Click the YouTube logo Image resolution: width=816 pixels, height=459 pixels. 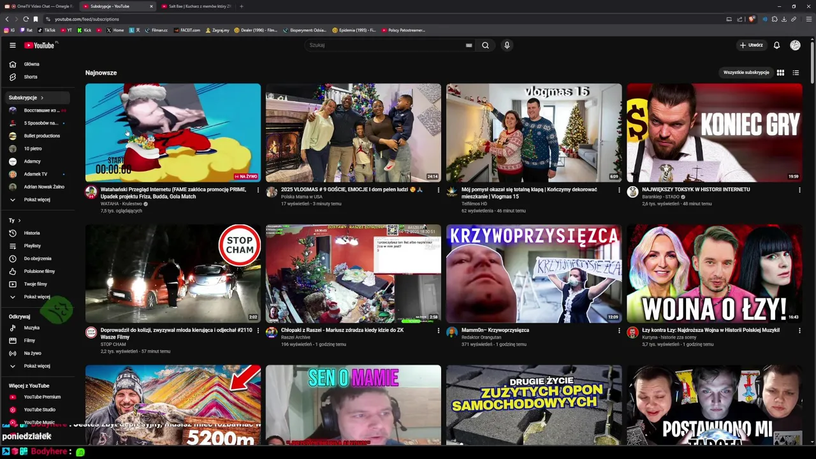pyautogui.click(x=40, y=45)
